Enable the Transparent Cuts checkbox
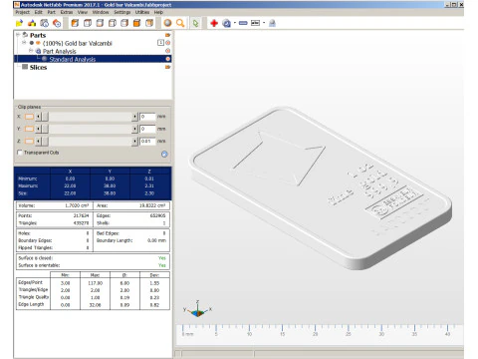The height and width of the screenshot is (359, 478). click(20, 153)
